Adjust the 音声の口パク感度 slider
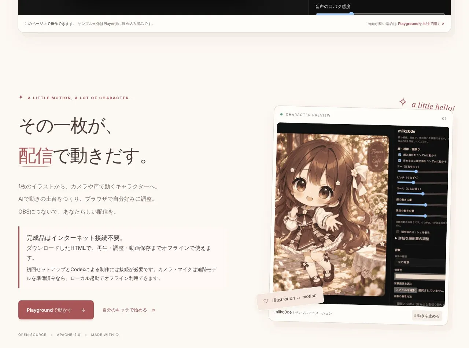 (380, 14)
